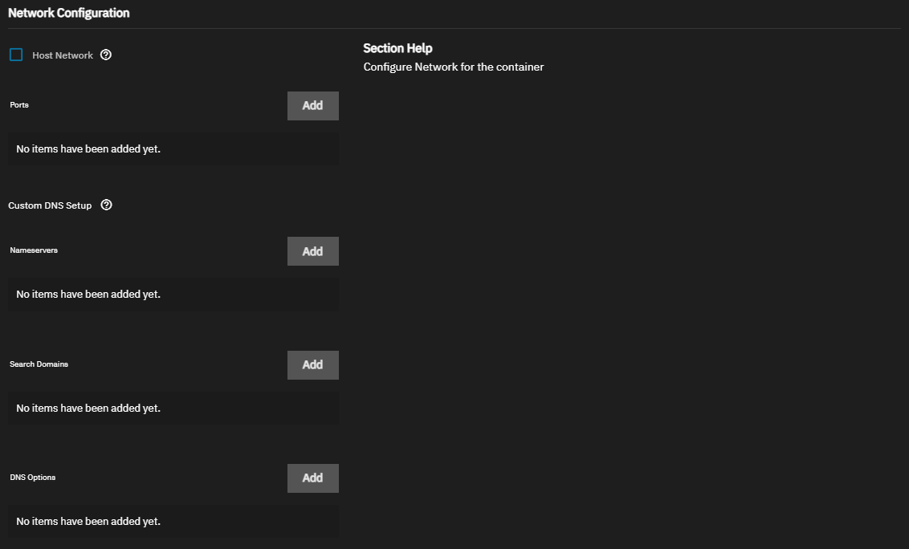
Task: Select the Nameservers field label
Action: click(x=34, y=250)
